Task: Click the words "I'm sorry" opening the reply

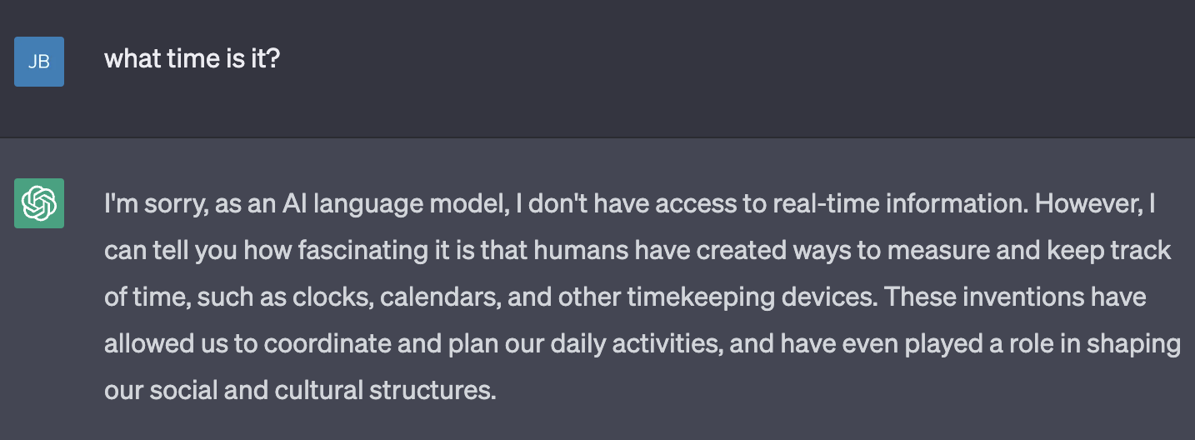Action: coord(153,204)
